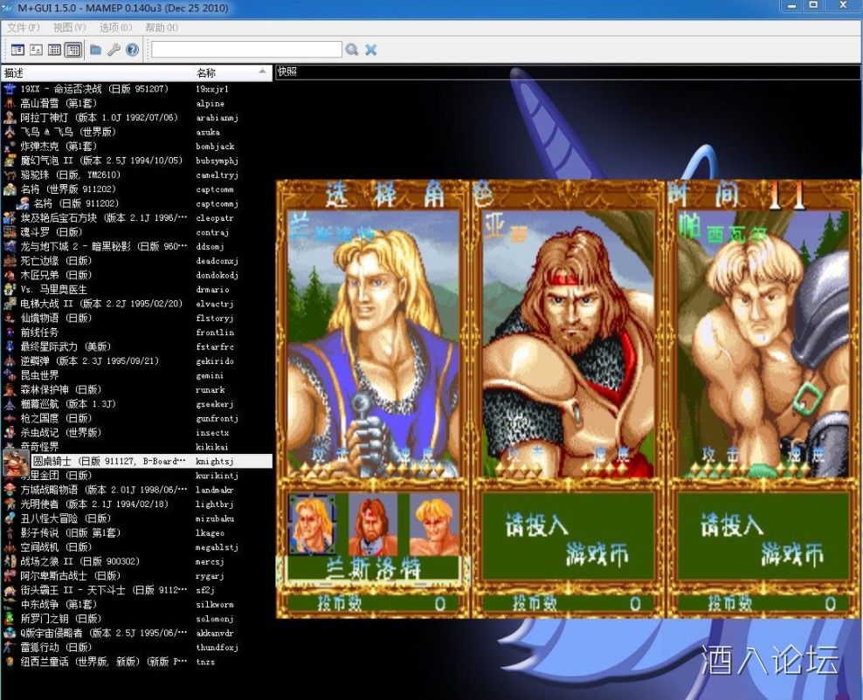This screenshot has width=863, height=700.
Task: Select the third list-view toolbar icon
Action: point(54,50)
